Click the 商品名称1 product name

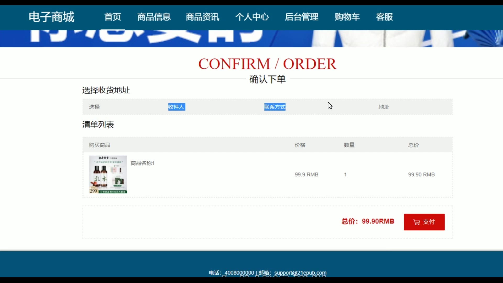pos(143,163)
